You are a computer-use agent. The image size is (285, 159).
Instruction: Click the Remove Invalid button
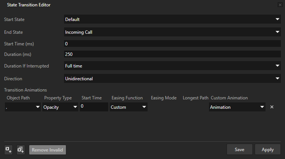(48, 150)
